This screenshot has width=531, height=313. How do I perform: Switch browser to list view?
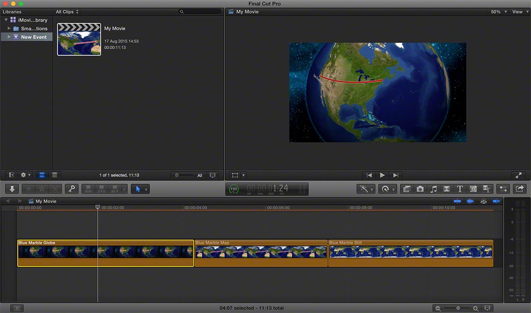point(55,175)
